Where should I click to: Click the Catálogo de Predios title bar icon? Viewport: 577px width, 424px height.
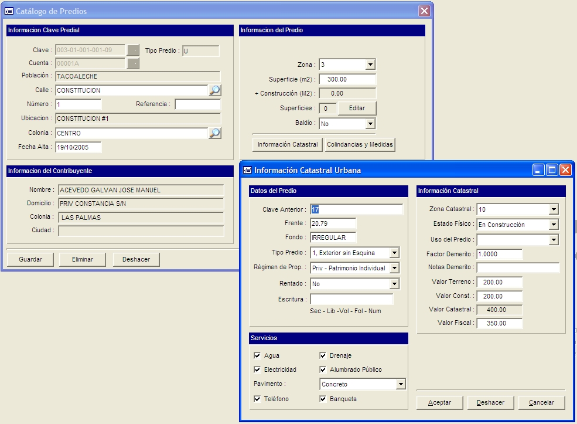tap(9, 11)
